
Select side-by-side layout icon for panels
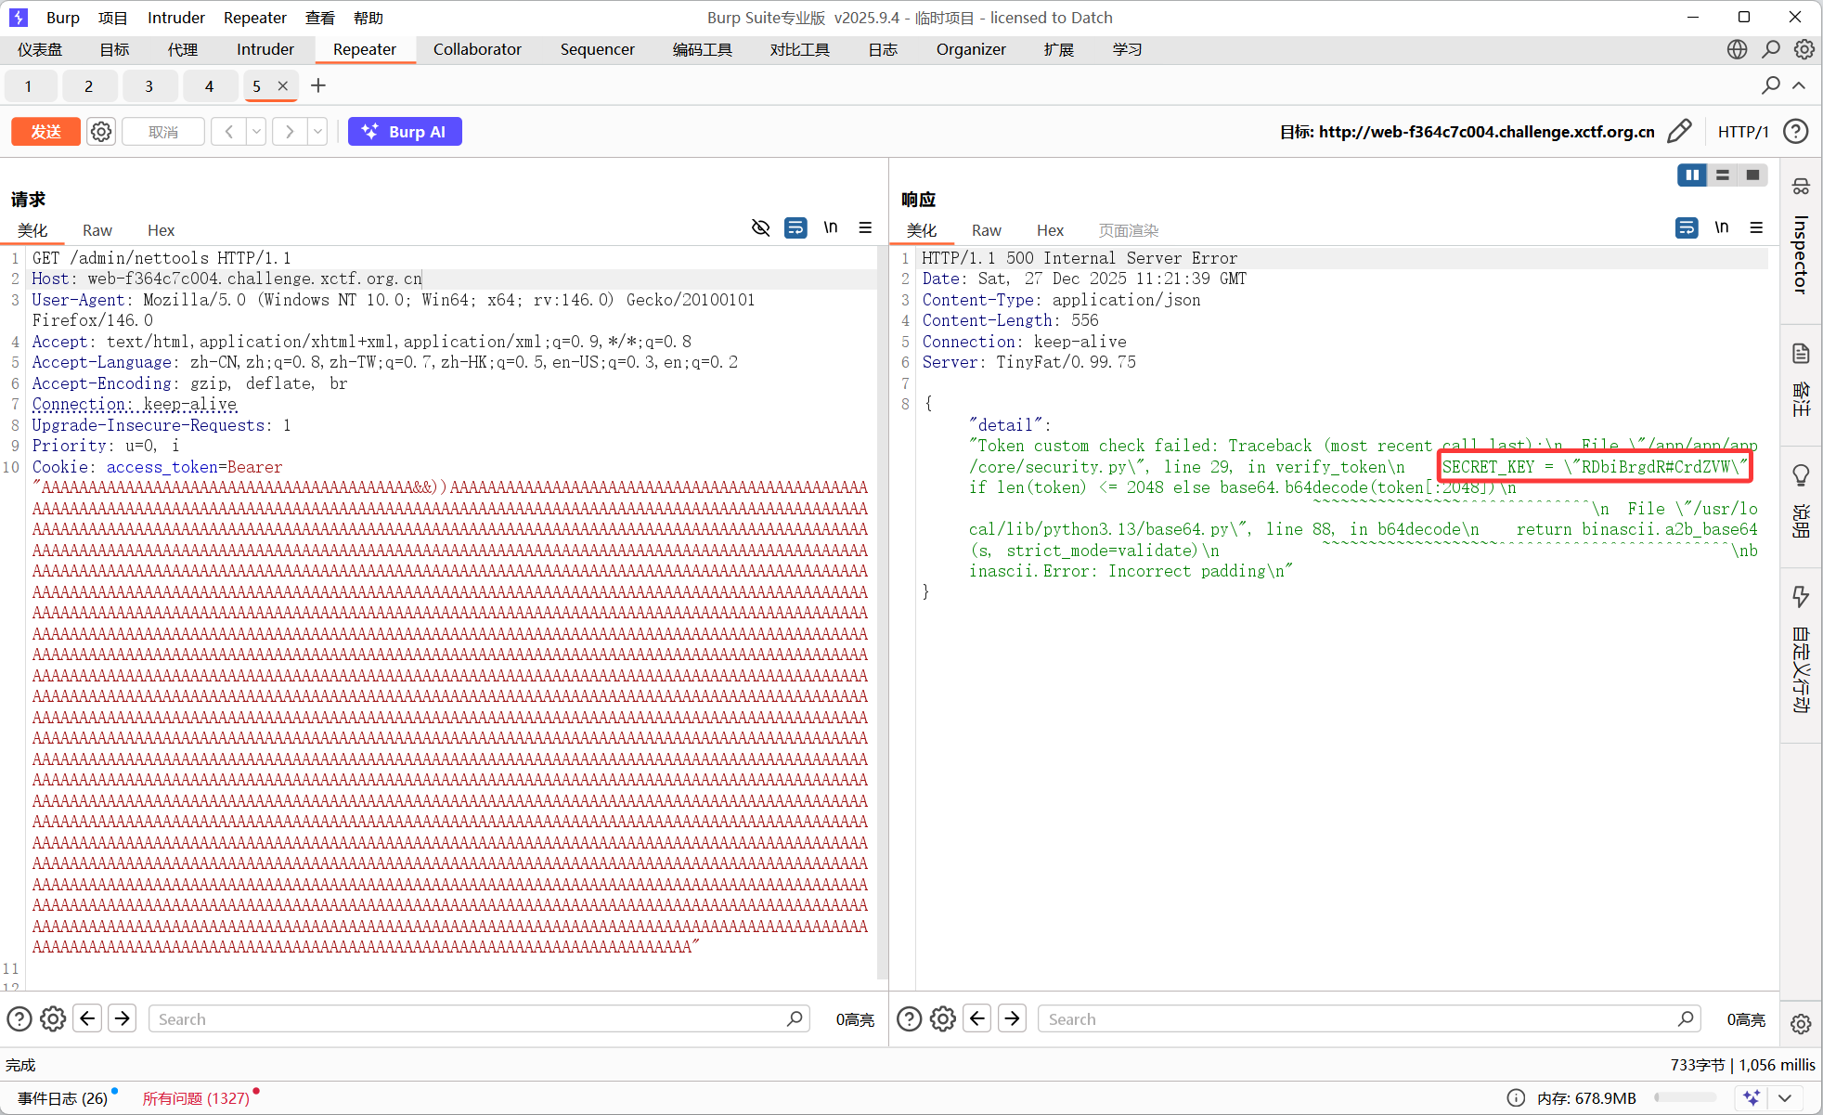tap(1692, 175)
